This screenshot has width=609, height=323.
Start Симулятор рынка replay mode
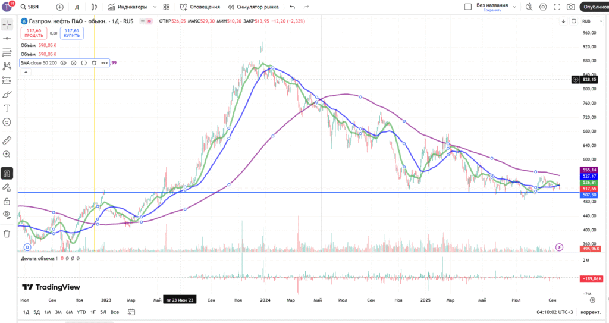point(253,7)
